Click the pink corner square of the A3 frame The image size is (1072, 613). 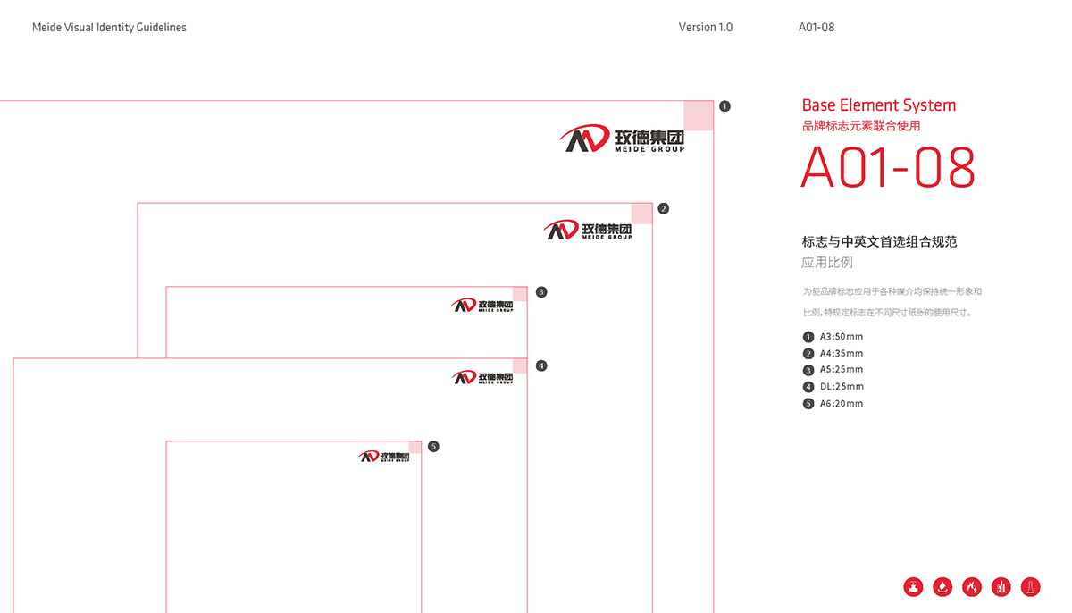point(699,116)
